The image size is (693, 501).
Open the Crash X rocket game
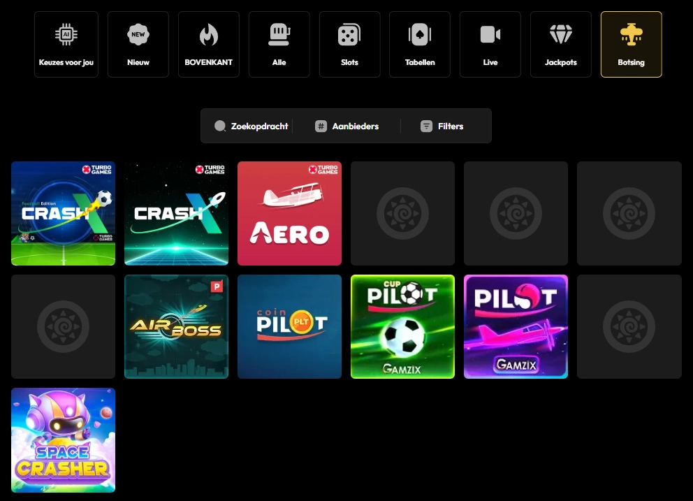176,214
